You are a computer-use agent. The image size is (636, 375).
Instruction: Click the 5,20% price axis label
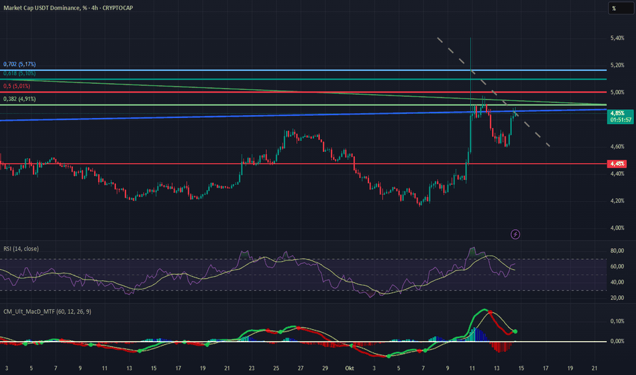coord(617,65)
